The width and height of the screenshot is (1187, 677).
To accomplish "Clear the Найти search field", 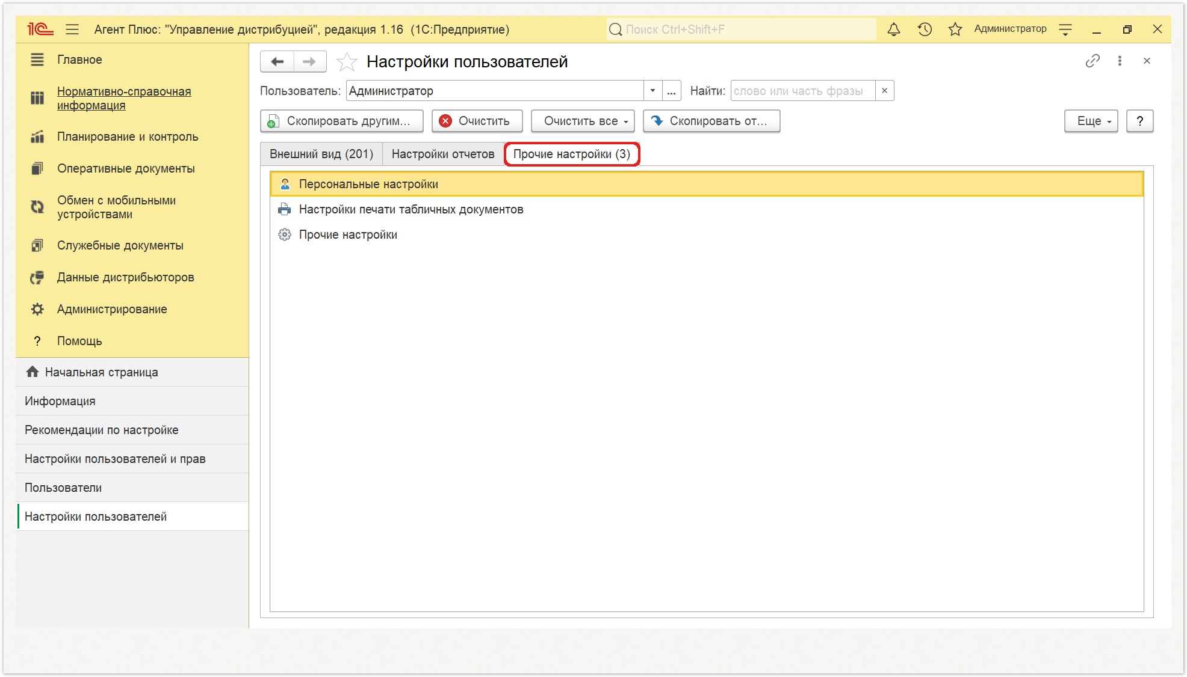I will click(x=884, y=91).
